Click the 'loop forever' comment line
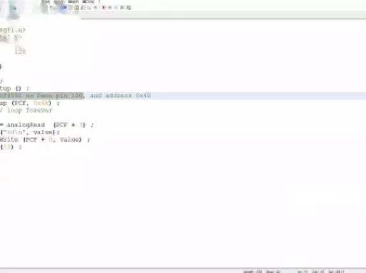Viewport: 366px width, 273px height. pyautogui.click(x=26, y=110)
